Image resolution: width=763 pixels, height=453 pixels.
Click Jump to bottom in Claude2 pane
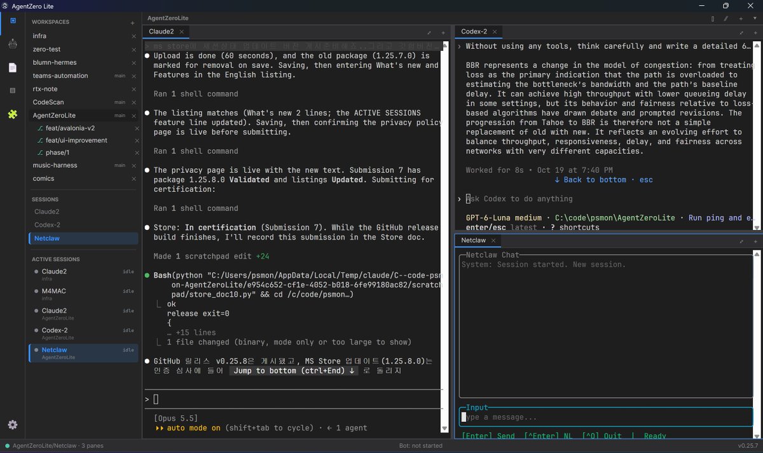coord(294,371)
